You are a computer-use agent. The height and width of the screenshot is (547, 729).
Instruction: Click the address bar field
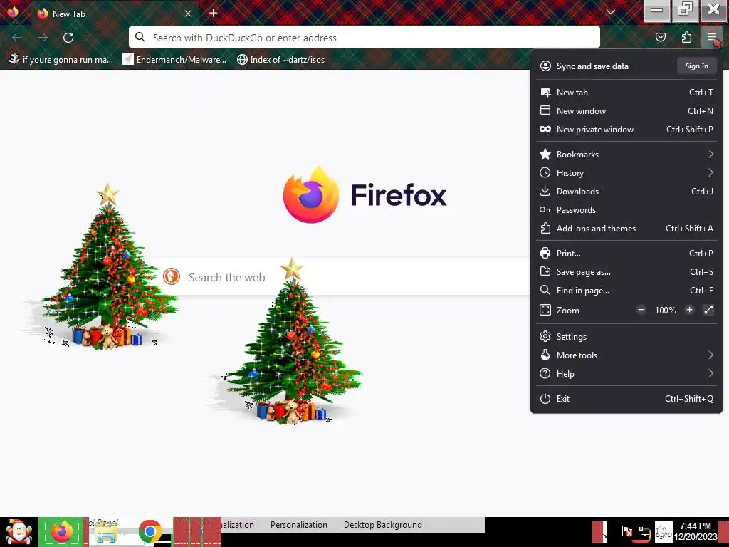pos(364,38)
